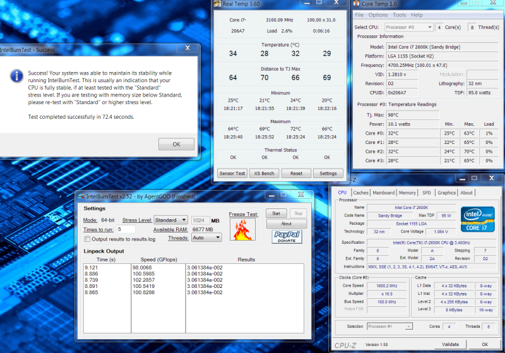Click the Times to run input field
Image resolution: width=505 pixels, height=353 pixels.
pyautogui.click(x=126, y=229)
